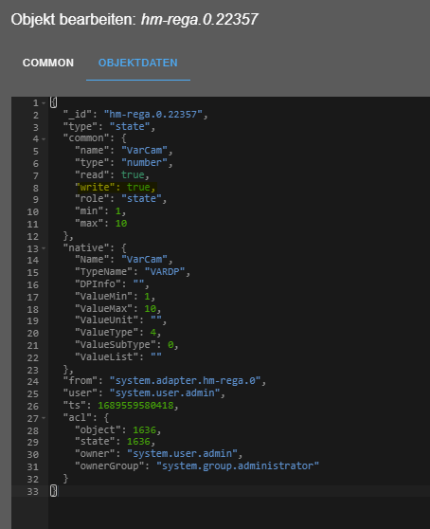Click the "ValueMax" value 10

click(x=150, y=309)
